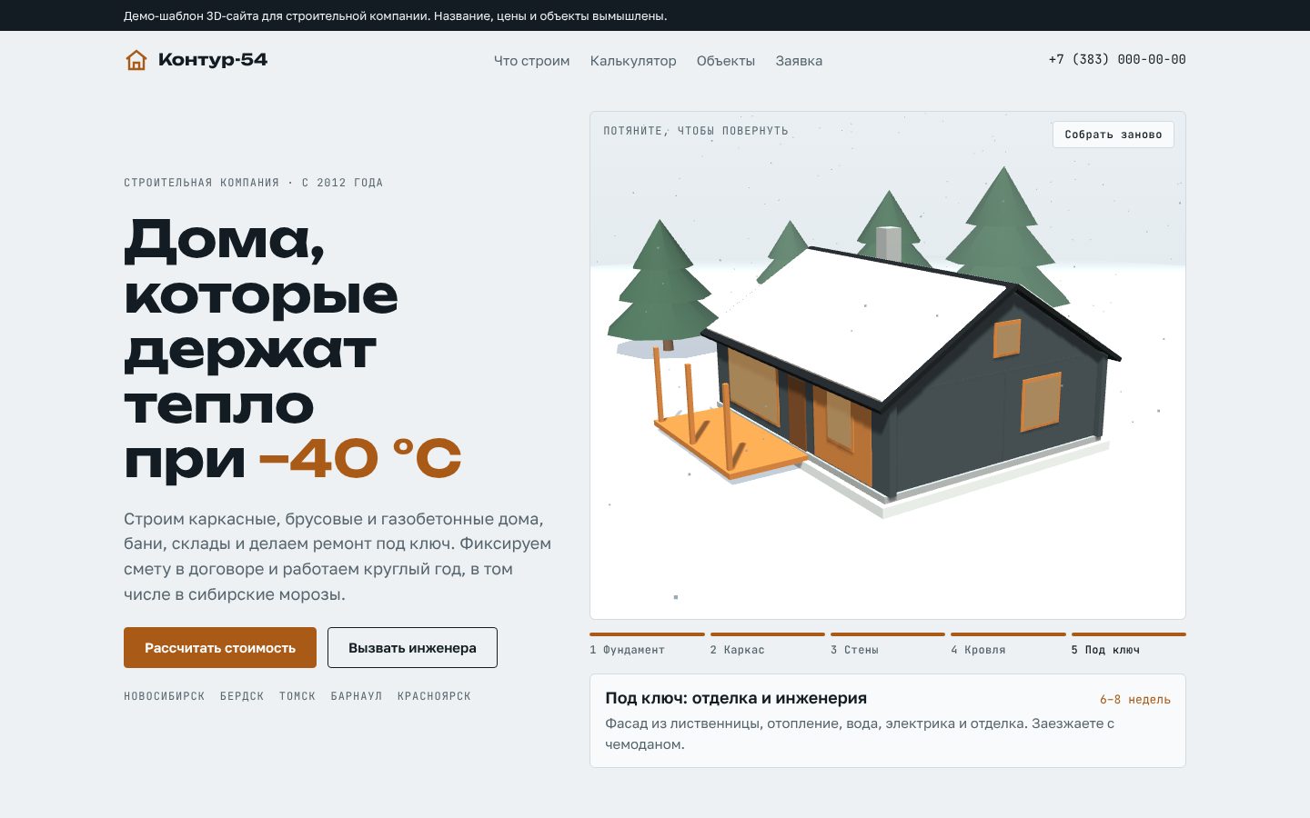Go to the Калькулятор section
1310x818 pixels.
point(633,61)
